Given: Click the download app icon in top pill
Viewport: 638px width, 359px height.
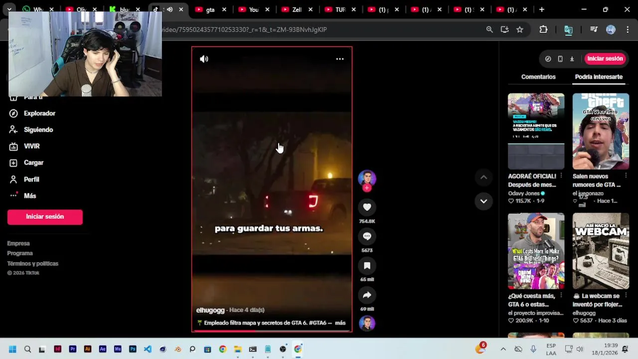Looking at the screenshot, I should [x=572, y=59].
